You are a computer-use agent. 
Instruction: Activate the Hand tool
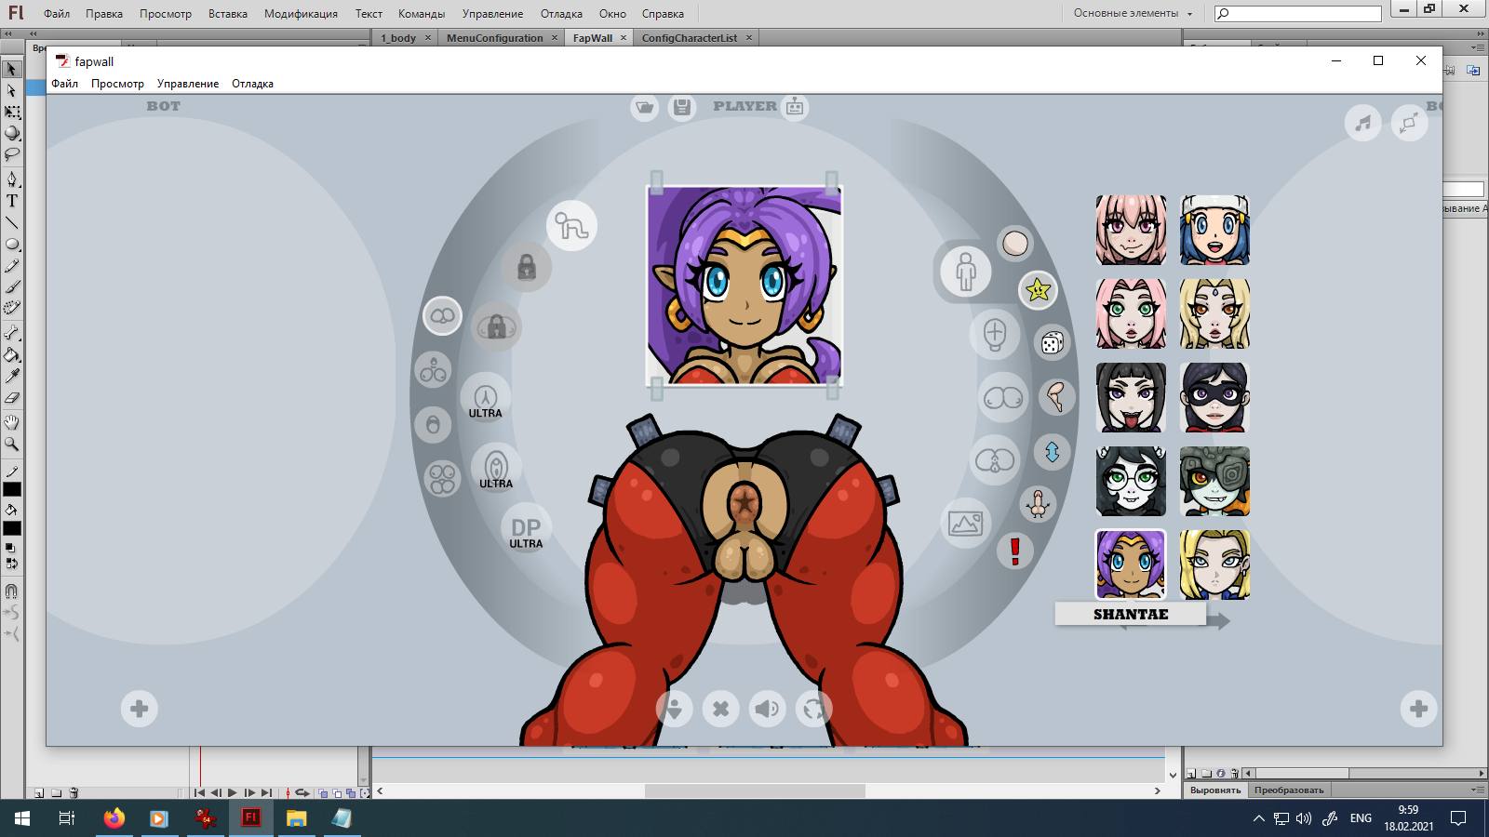click(x=12, y=422)
